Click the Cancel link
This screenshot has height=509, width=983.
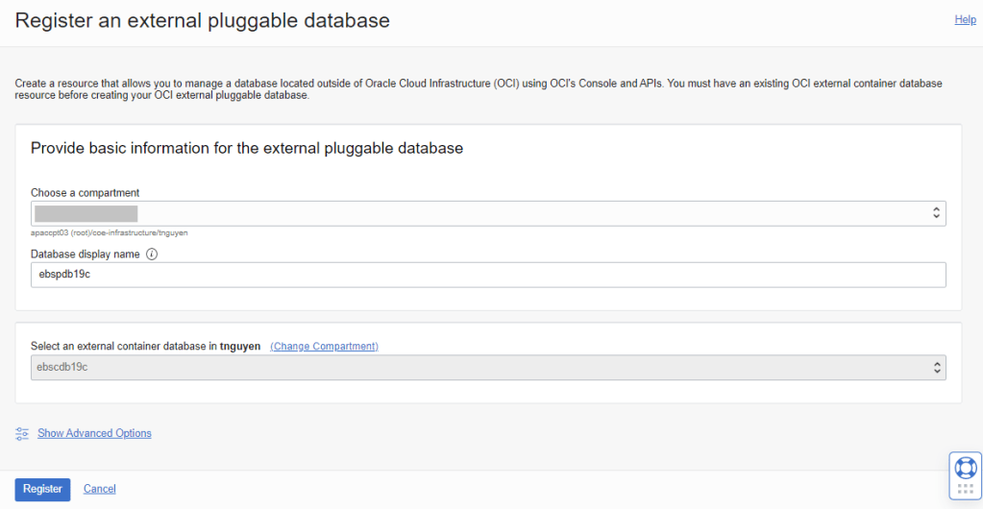coord(100,489)
